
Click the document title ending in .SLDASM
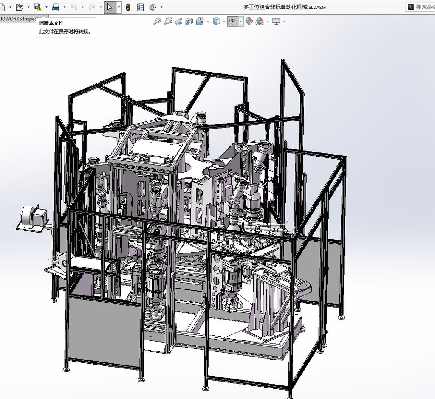(285, 7)
